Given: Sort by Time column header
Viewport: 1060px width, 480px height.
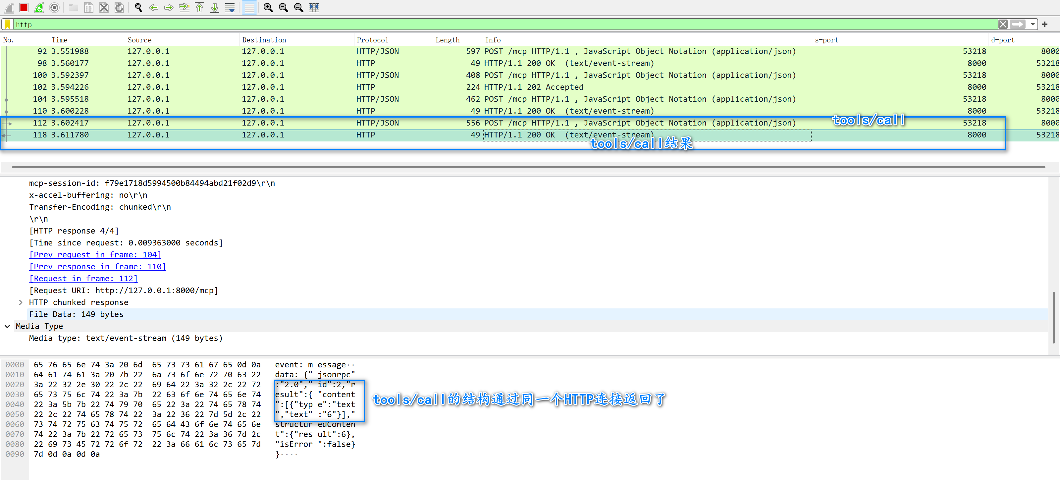Looking at the screenshot, I should click(86, 40).
